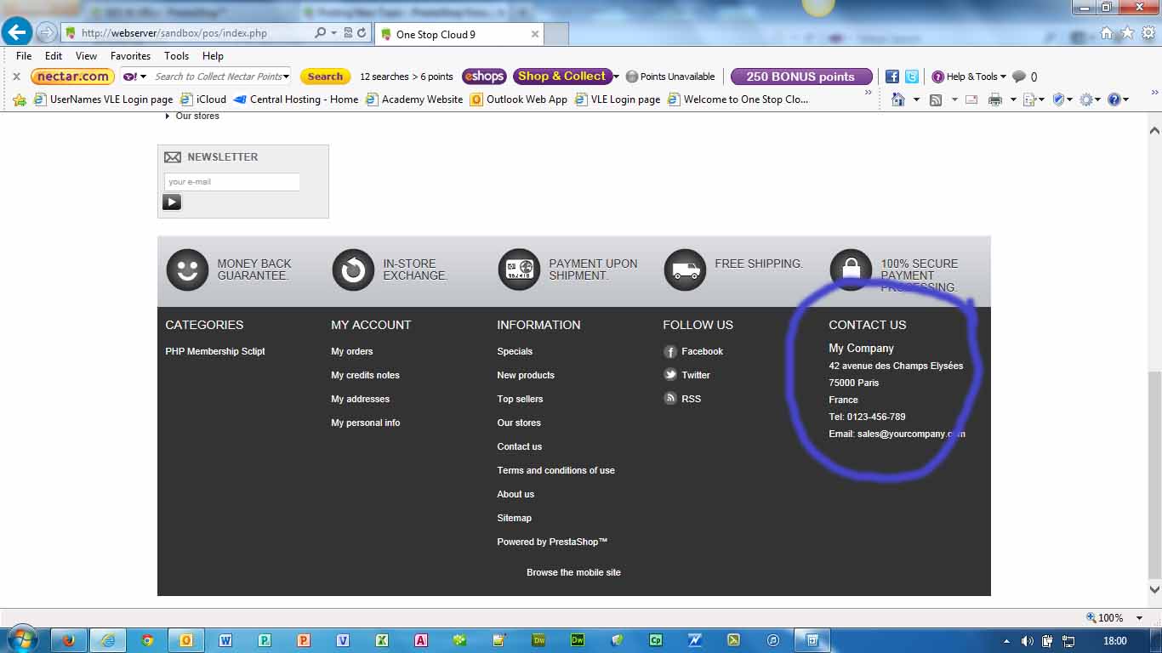Click the RSS icon in the footer

coord(670,399)
